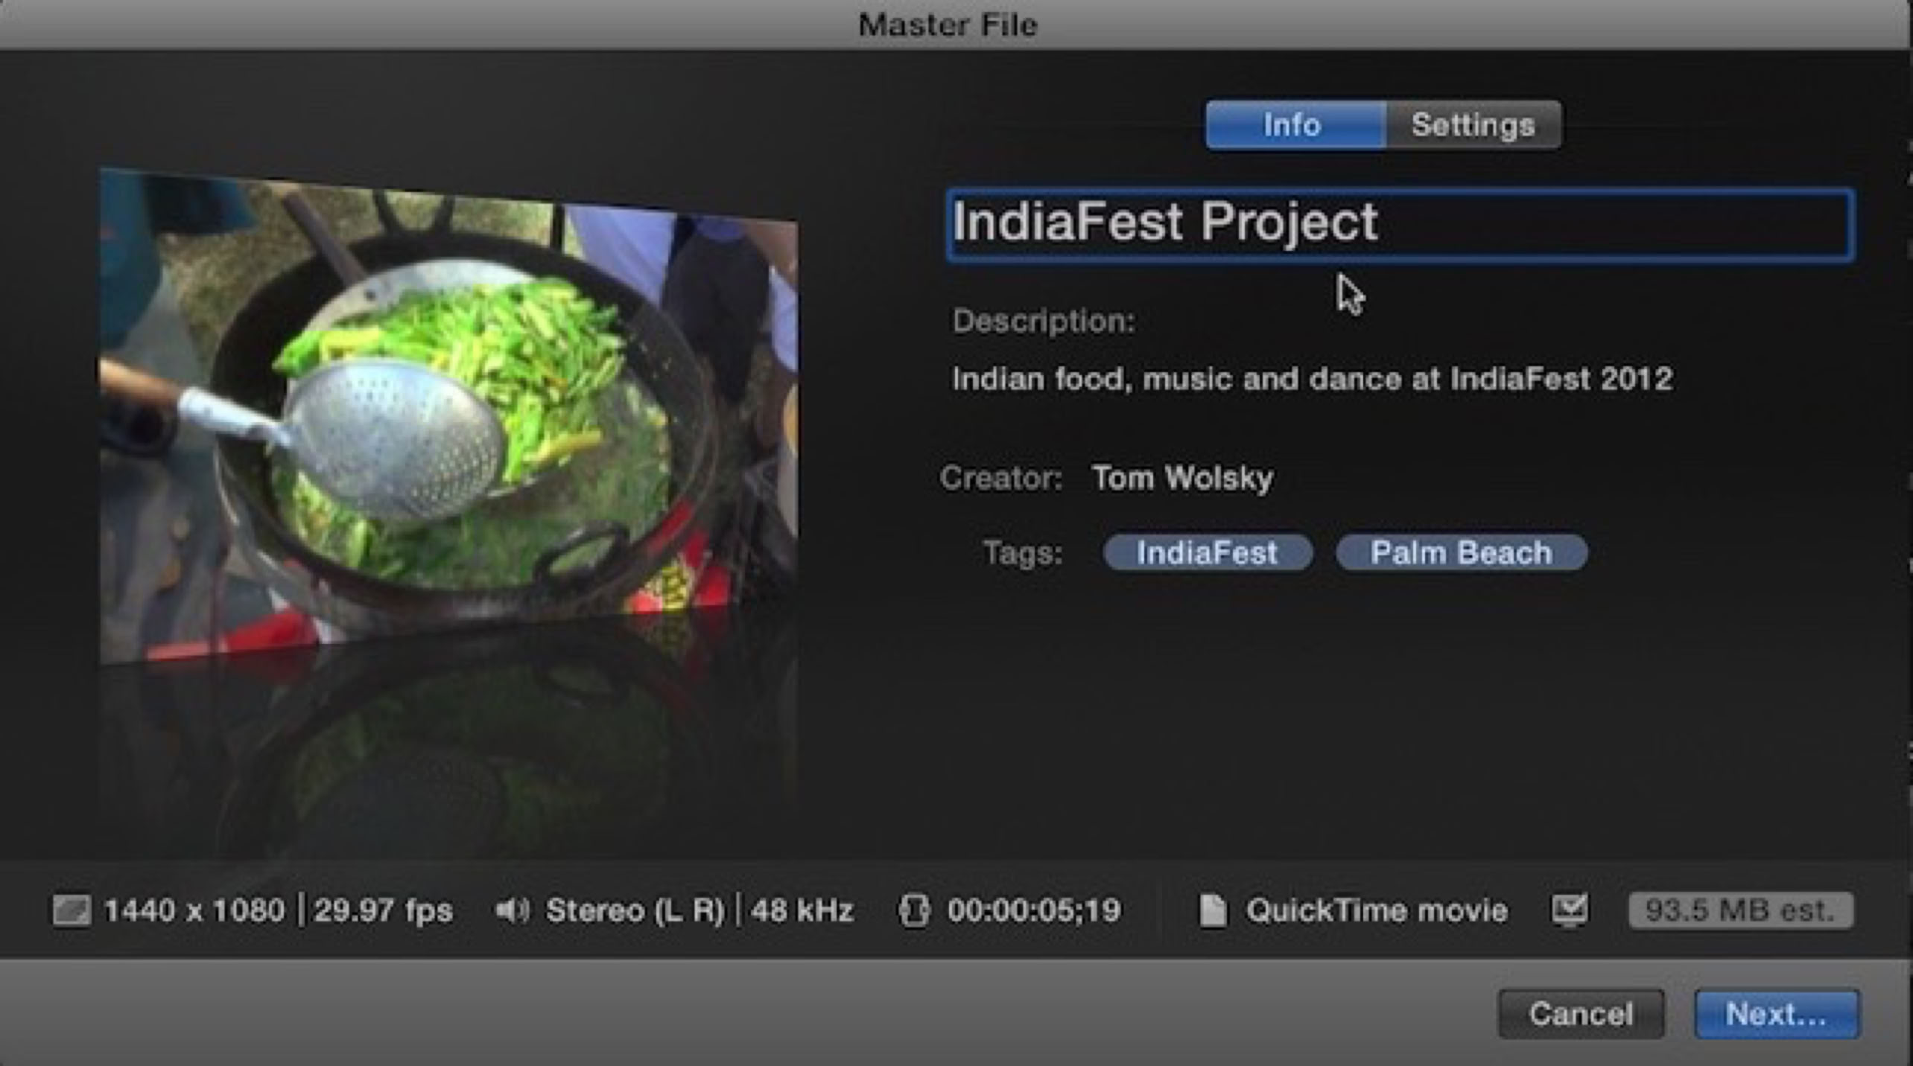The width and height of the screenshot is (1913, 1066).
Task: Open the device compatibility checkmark icon
Action: click(1570, 910)
